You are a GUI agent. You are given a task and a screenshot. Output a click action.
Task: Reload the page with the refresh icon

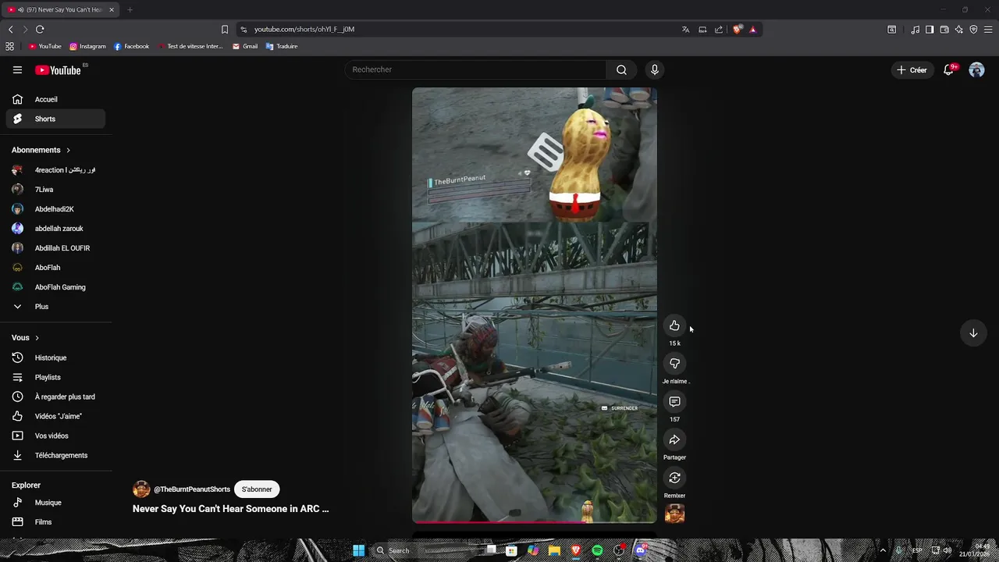click(40, 29)
